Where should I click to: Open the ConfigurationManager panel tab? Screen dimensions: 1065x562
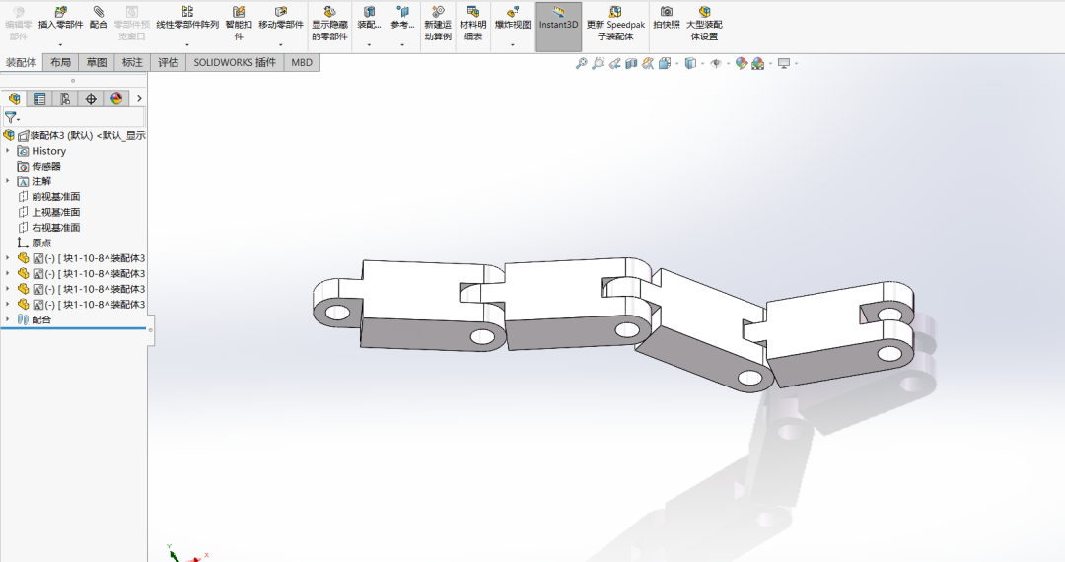tap(65, 99)
